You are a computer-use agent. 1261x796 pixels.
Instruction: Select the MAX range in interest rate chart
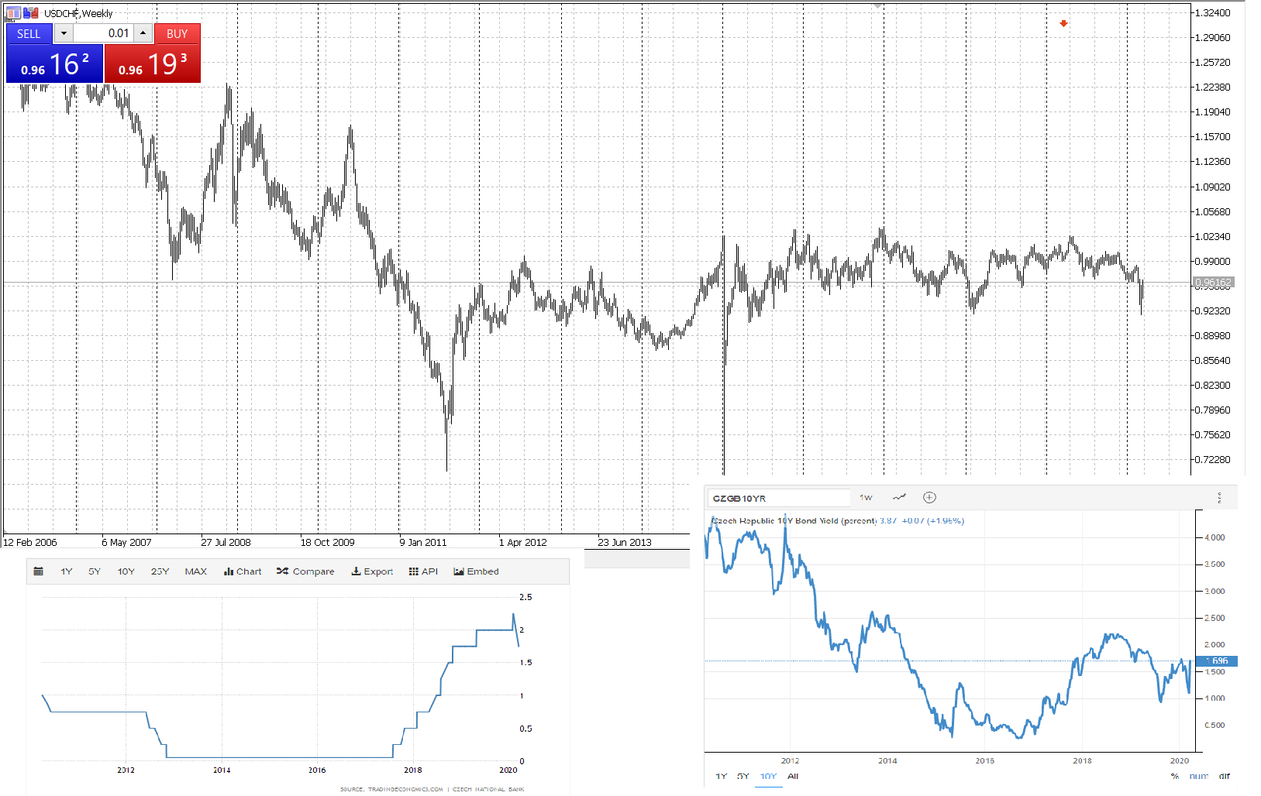coord(196,571)
